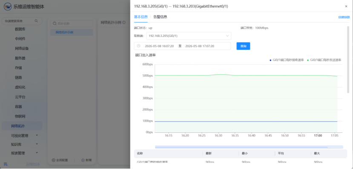Click the 快速搜索菜单 search field
The height and width of the screenshot is (169, 353).
click(22, 21)
